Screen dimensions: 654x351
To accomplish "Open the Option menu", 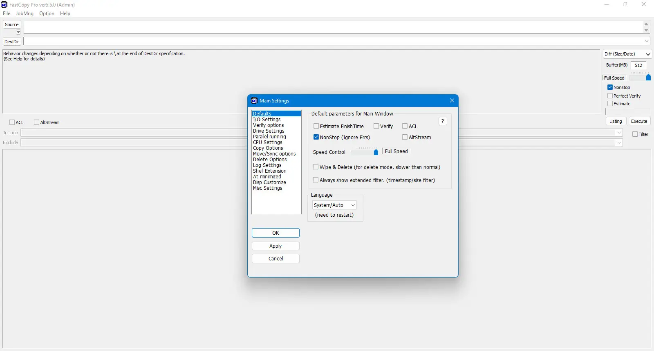I will coord(47,13).
